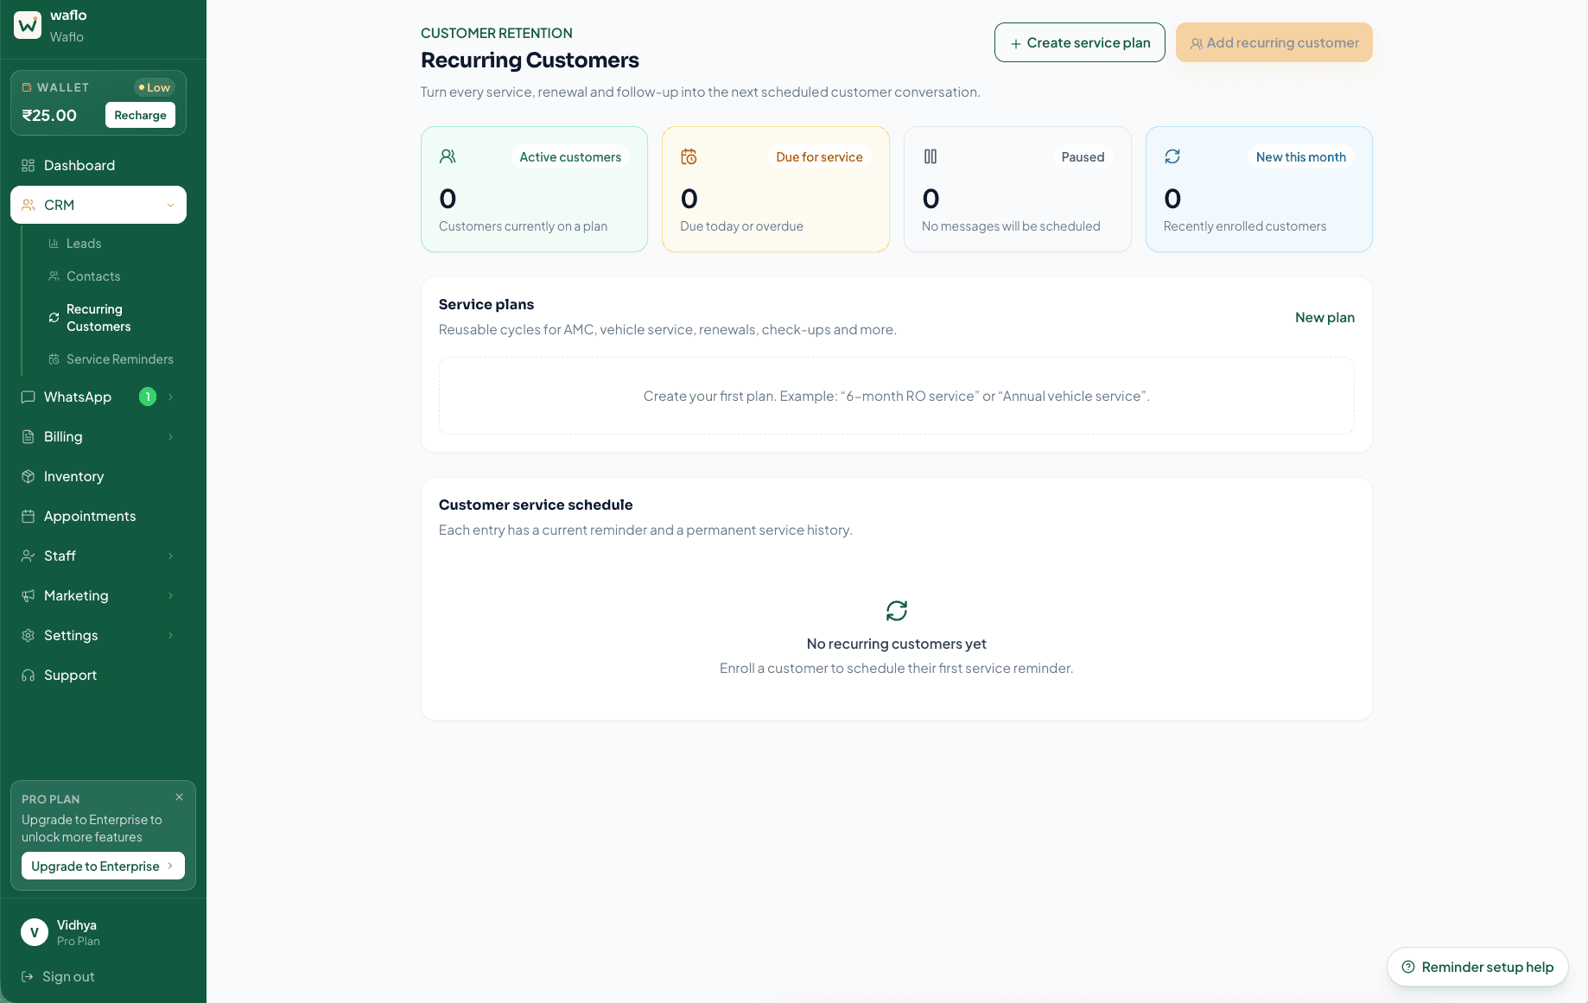Image resolution: width=1588 pixels, height=1003 pixels.
Task: Click the Paused card pause icon
Action: coord(931,156)
